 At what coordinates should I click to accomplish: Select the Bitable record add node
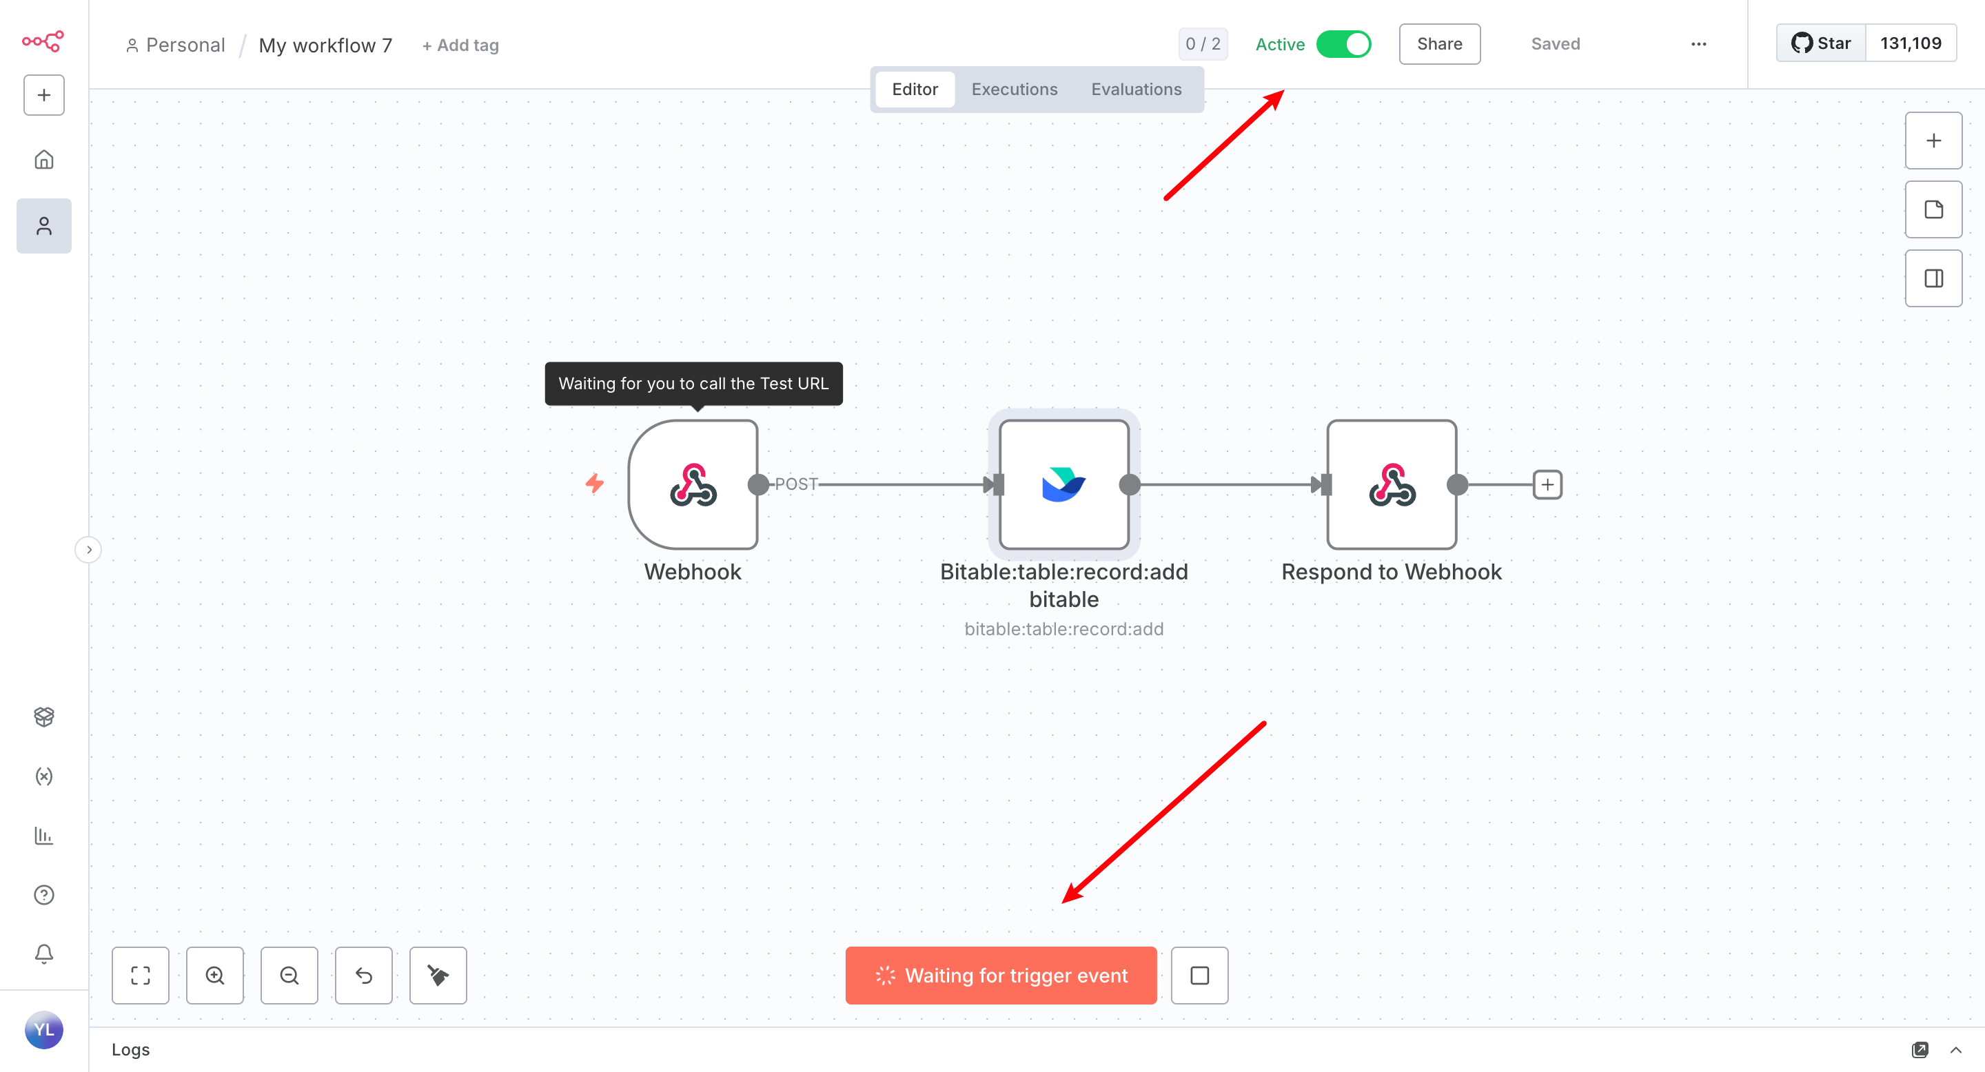1063,484
